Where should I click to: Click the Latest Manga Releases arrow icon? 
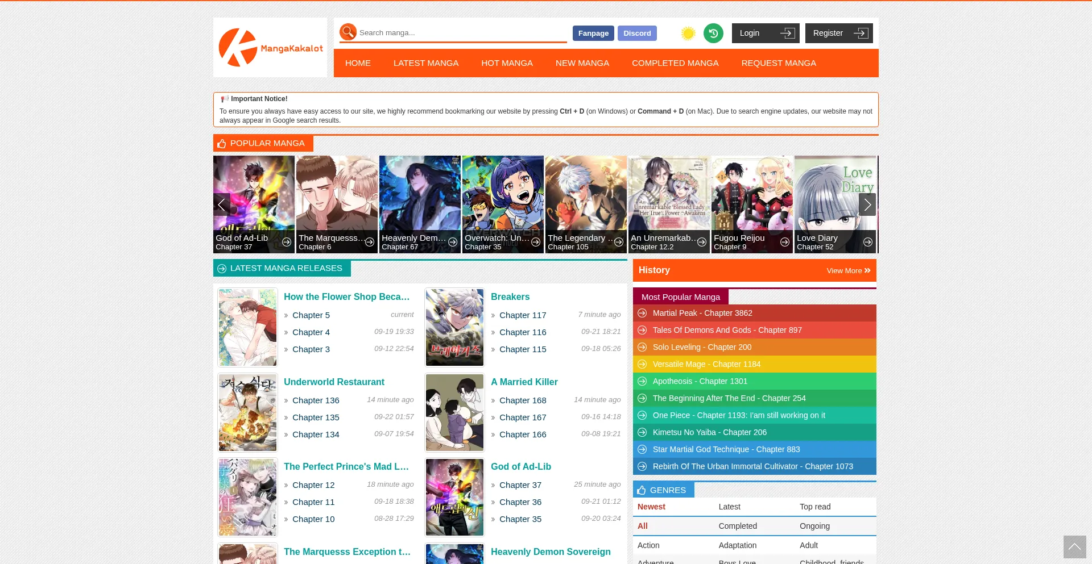coord(222,269)
